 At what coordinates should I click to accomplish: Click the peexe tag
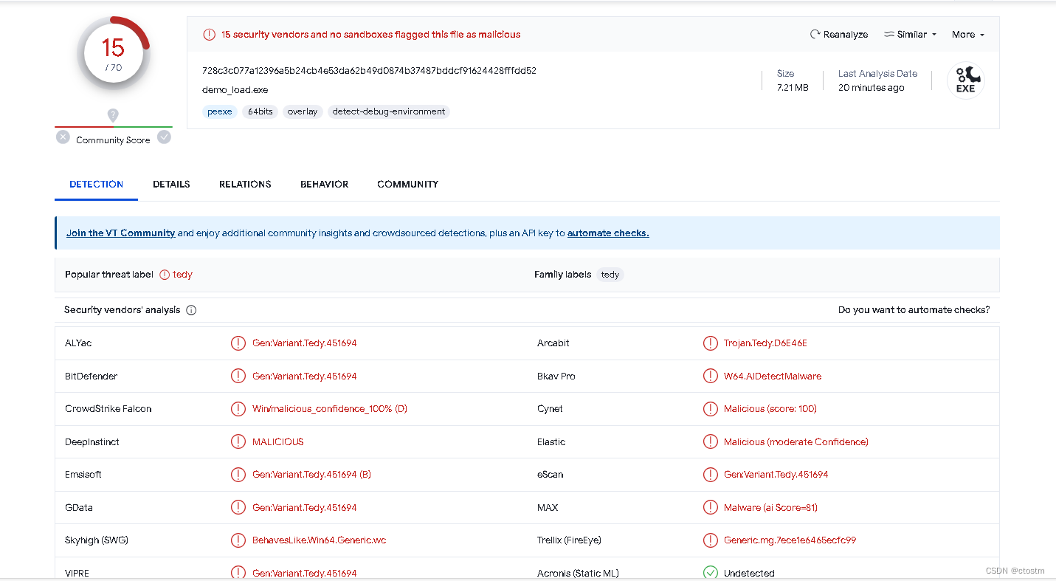pyautogui.click(x=220, y=112)
